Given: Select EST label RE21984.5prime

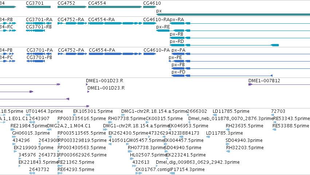Looking at the screenshot, I should 29,126.
